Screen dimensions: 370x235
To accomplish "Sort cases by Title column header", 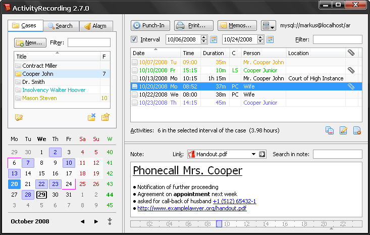I will [x=58, y=57].
